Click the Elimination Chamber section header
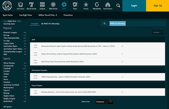The width and height of the screenshot is (169, 109). (98, 70)
